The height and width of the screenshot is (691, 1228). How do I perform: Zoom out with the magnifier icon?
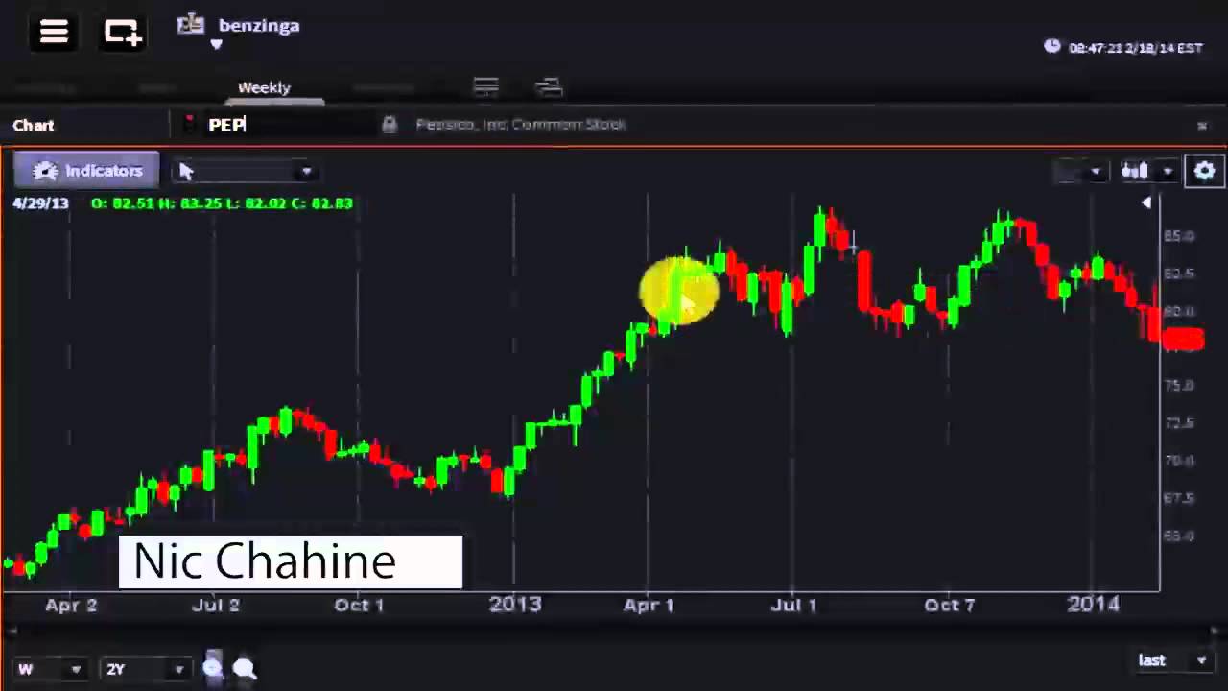tap(245, 668)
